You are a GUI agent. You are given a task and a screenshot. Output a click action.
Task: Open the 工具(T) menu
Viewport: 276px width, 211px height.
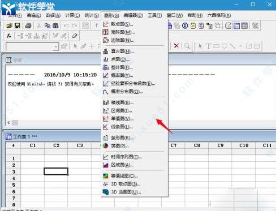154,15
